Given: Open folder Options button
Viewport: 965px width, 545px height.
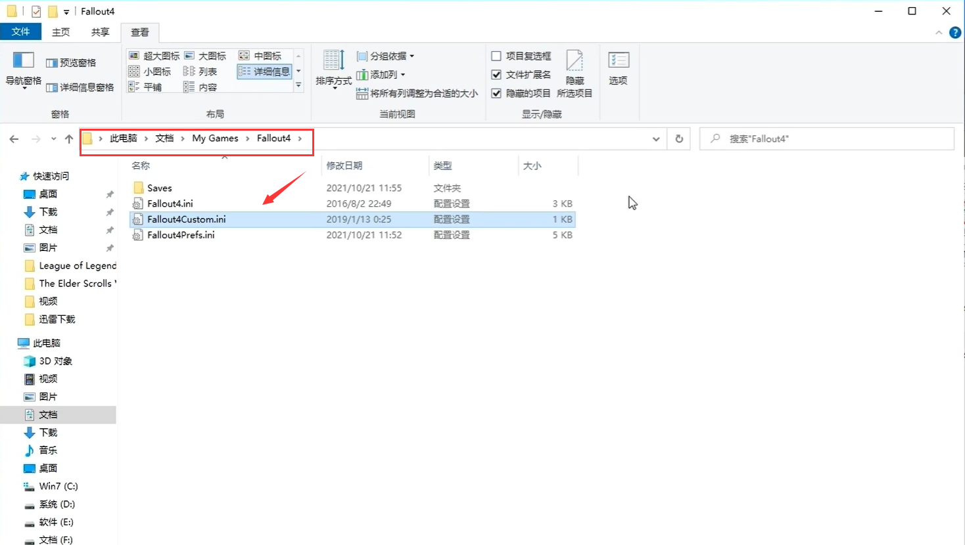Looking at the screenshot, I should pyautogui.click(x=618, y=68).
